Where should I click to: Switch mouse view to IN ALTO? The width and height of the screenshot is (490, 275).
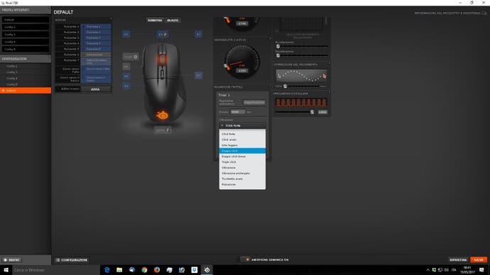[x=173, y=21]
